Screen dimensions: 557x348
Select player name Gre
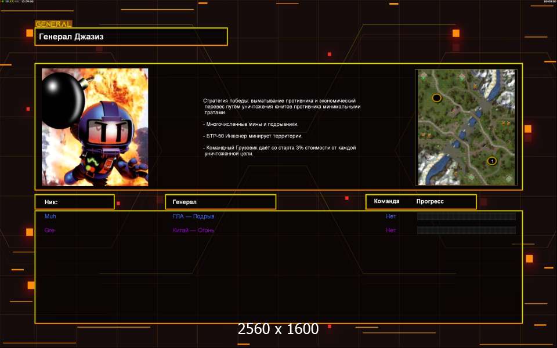pos(50,230)
